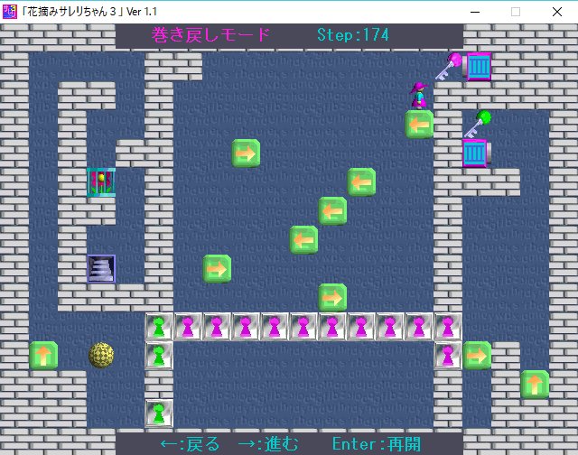Click the right arrow block just above the keyhole row
Screen dimensions: 578x455
click(x=332, y=297)
